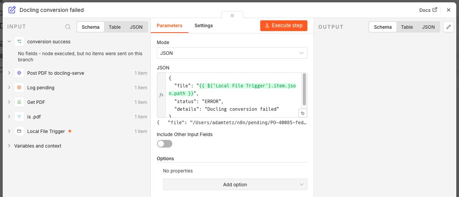The image size is (459, 197).
Task: Open the Docs external link
Action: pos(428,10)
